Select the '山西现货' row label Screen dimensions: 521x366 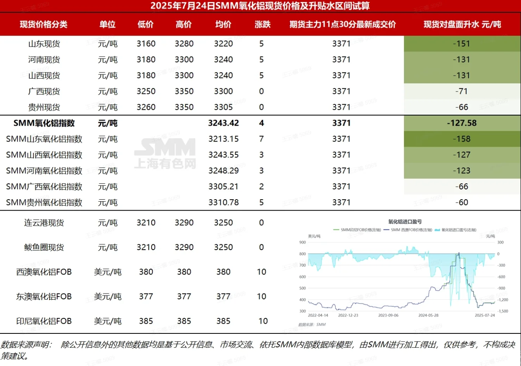pyautogui.click(x=44, y=76)
